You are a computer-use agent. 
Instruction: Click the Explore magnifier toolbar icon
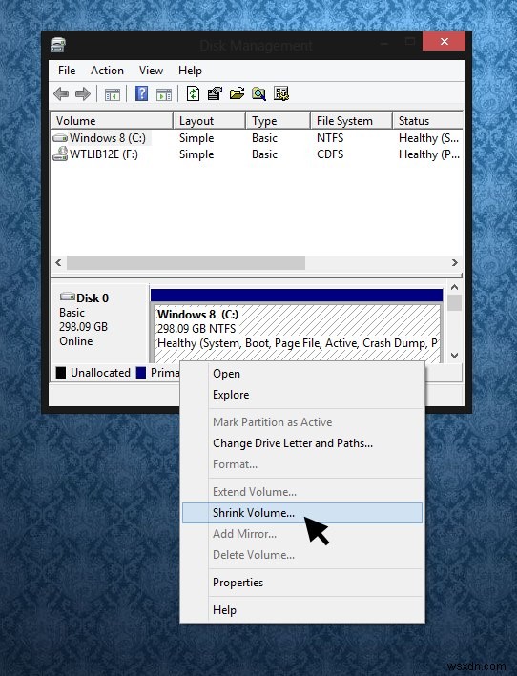tap(258, 93)
